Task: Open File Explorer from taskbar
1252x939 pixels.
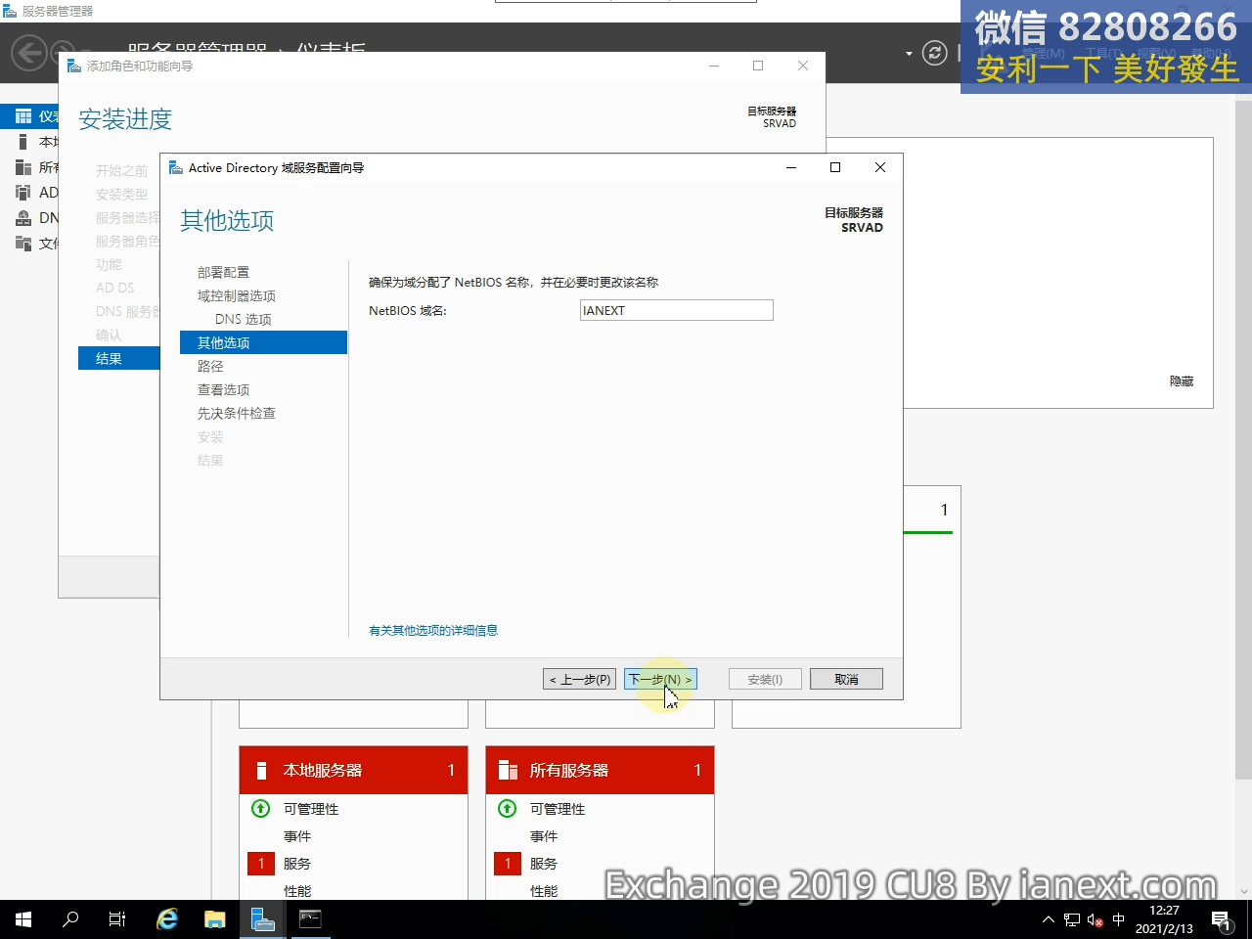Action: [214, 919]
